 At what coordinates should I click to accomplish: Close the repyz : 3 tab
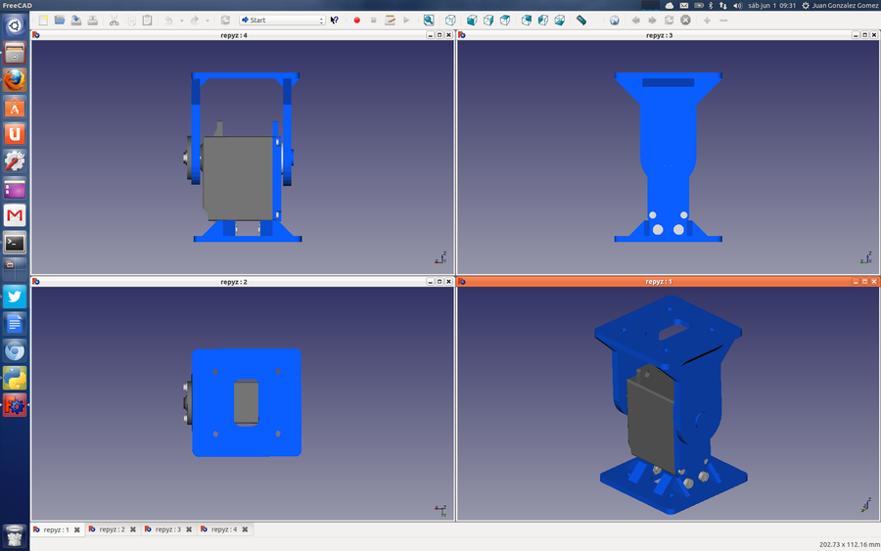pyautogui.click(x=189, y=529)
